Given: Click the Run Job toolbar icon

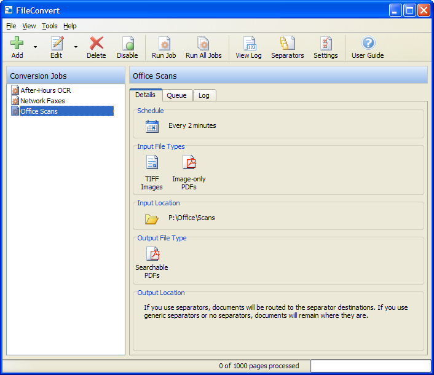Looking at the screenshot, I should tap(164, 44).
